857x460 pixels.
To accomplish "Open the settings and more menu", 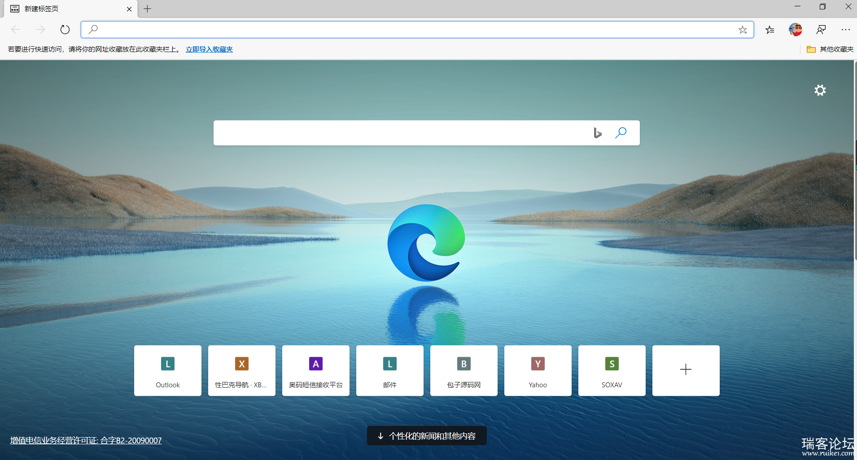I will coord(846,30).
